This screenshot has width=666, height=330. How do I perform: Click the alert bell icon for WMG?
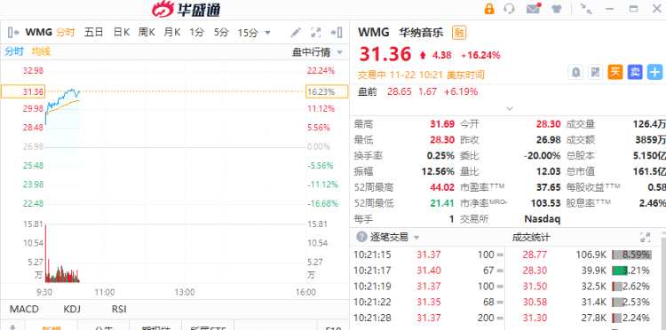tap(575, 72)
